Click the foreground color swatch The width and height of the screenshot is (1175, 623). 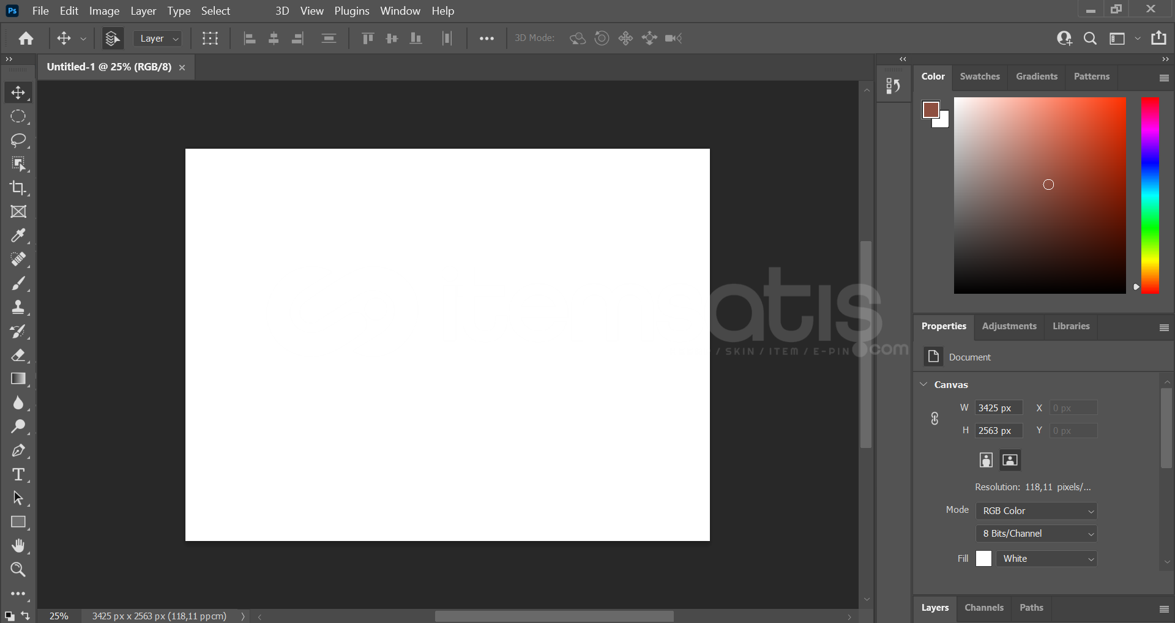point(930,110)
